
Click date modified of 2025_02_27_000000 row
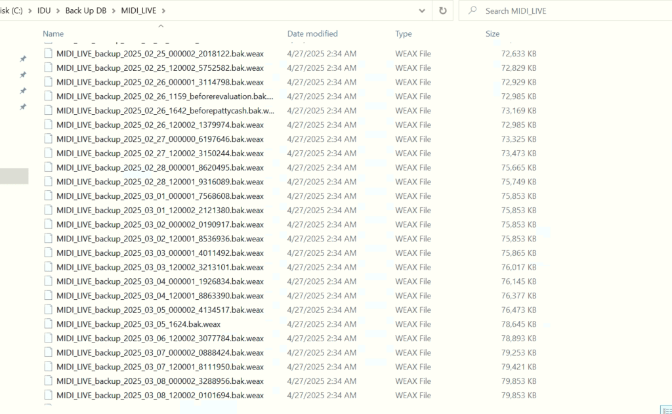tap(322, 139)
